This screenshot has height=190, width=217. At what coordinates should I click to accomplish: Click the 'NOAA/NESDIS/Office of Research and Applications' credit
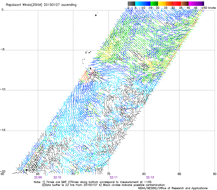(173, 188)
